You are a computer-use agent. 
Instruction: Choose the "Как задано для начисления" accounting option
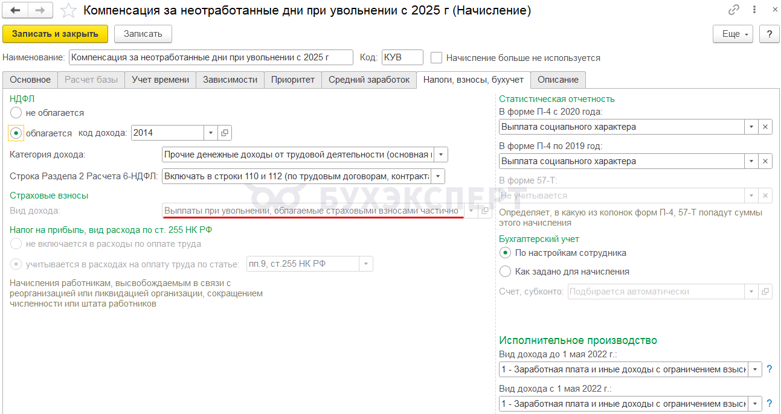pyautogui.click(x=506, y=272)
